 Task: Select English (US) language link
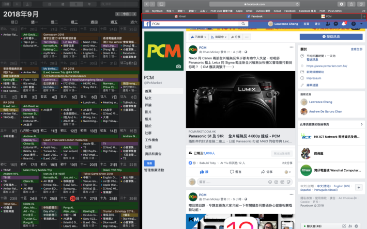click(342, 186)
